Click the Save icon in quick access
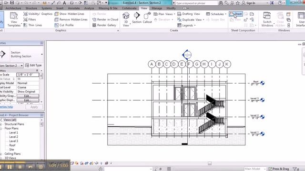 tap(12, 3)
